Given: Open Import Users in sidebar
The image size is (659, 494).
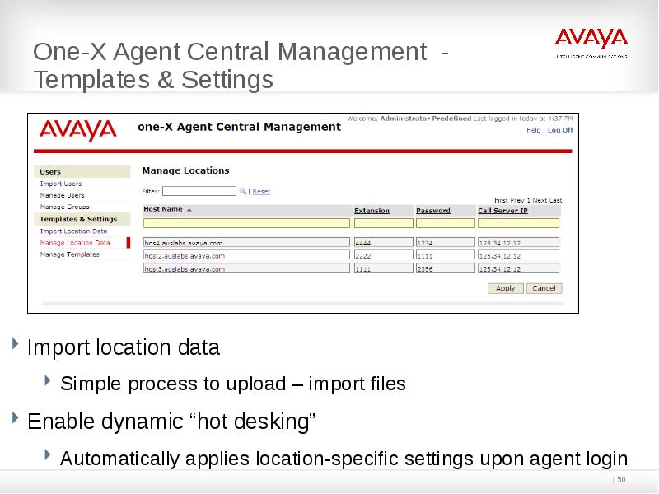Looking at the screenshot, I should click(61, 184).
